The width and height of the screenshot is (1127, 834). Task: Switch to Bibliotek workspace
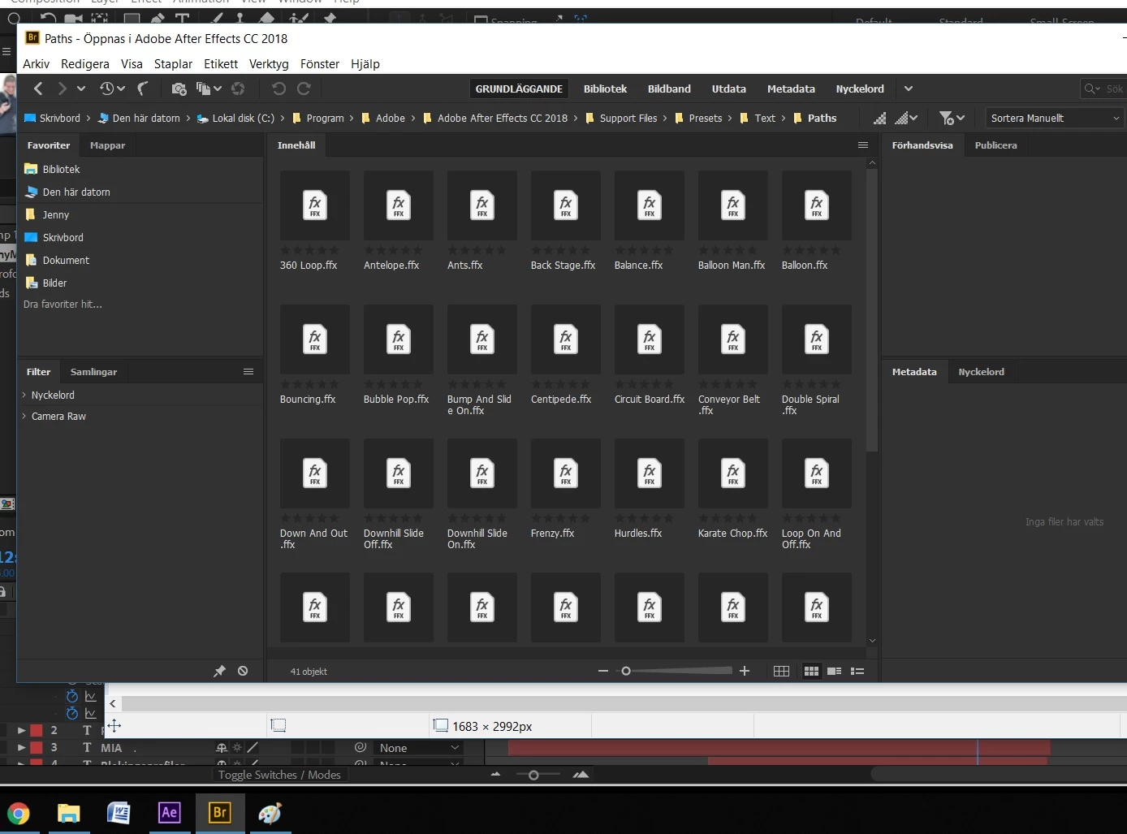pyautogui.click(x=605, y=89)
